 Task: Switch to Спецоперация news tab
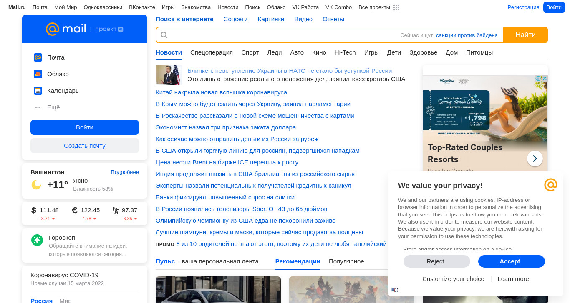(212, 52)
